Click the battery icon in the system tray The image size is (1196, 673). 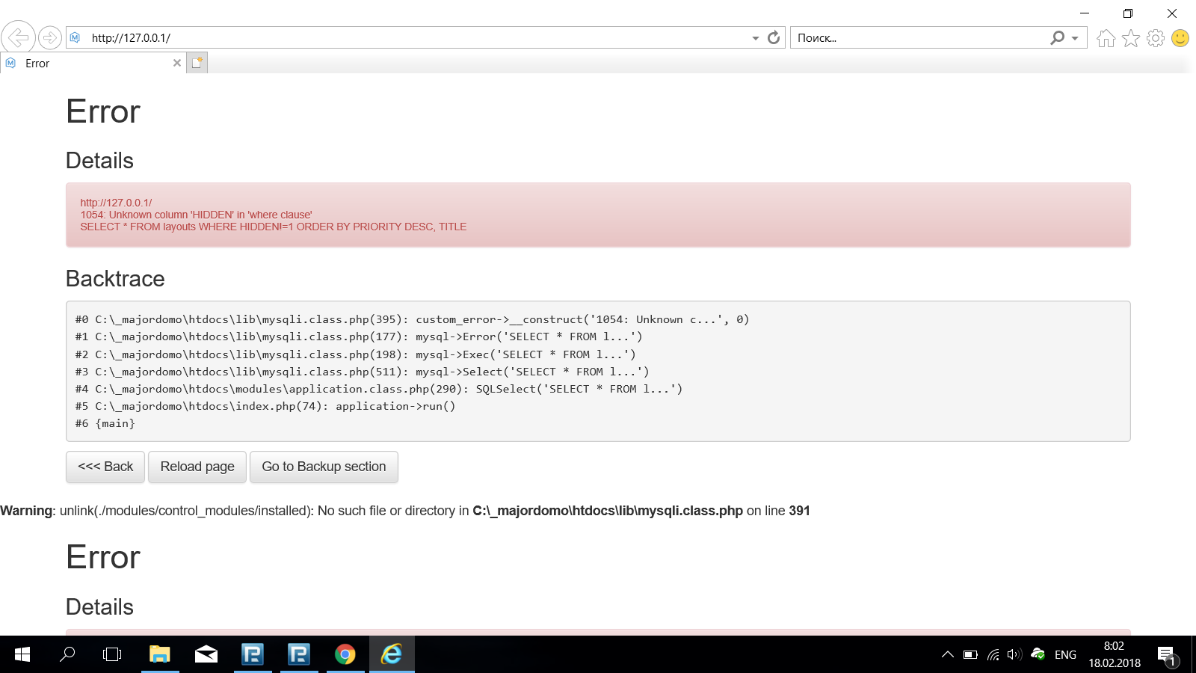(x=970, y=654)
